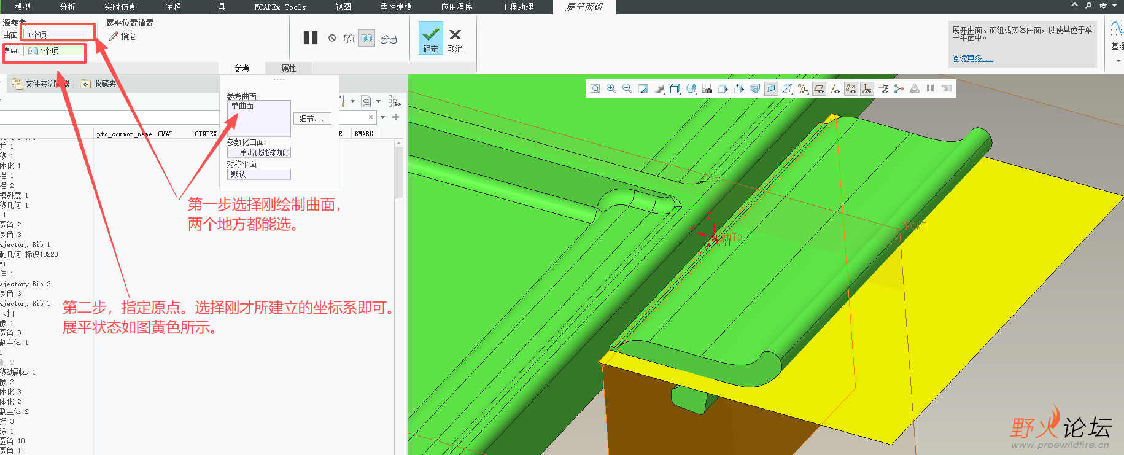Toggle datum point display visibility
This screenshot has height=455, width=1124.
coord(851,88)
